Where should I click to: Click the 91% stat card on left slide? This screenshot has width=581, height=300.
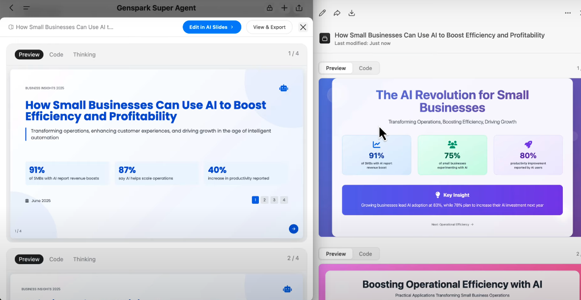[x=68, y=173]
